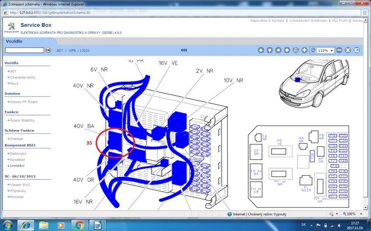Click the 40V GR connector label
Viewport: 371px width, 231px height.
tap(84, 180)
